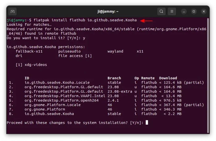Click the '[1] xdg-videos' footnote text
216x141 pixels.
(x=31, y=65)
